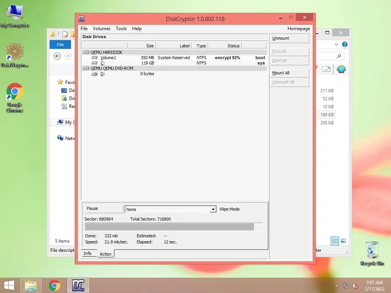Click the Encrypt button
This screenshot has width=391, height=293.
(x=289, y=52)
